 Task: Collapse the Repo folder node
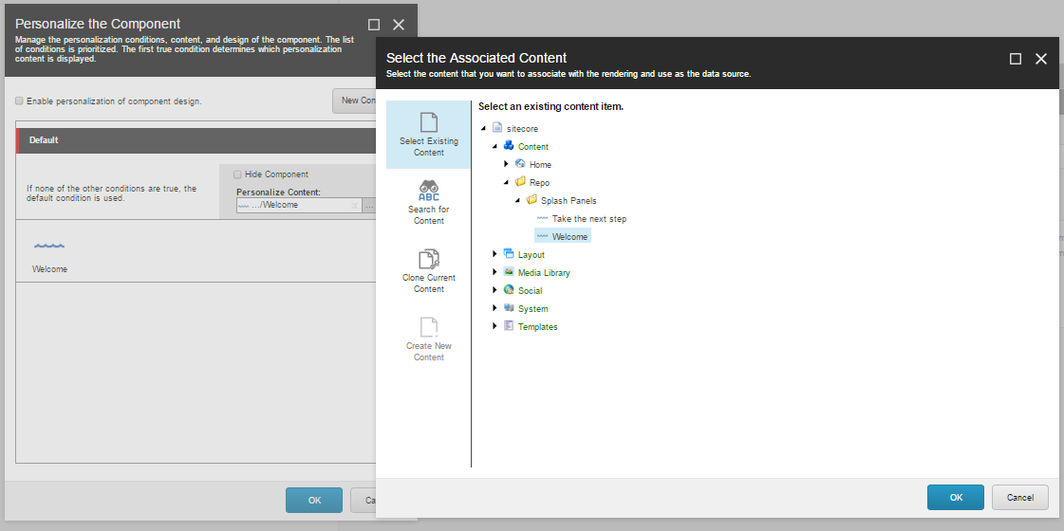(507, 182)
